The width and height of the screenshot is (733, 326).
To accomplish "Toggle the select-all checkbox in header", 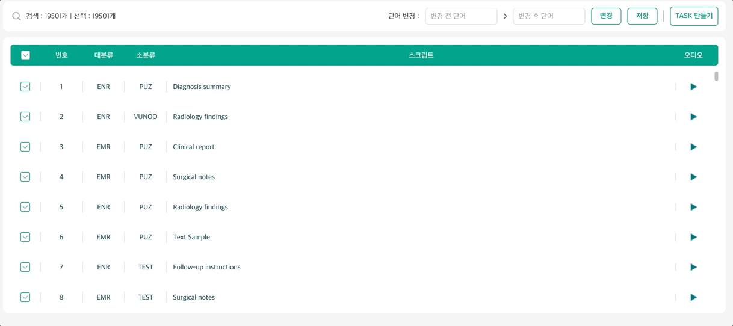I will 25,55.
